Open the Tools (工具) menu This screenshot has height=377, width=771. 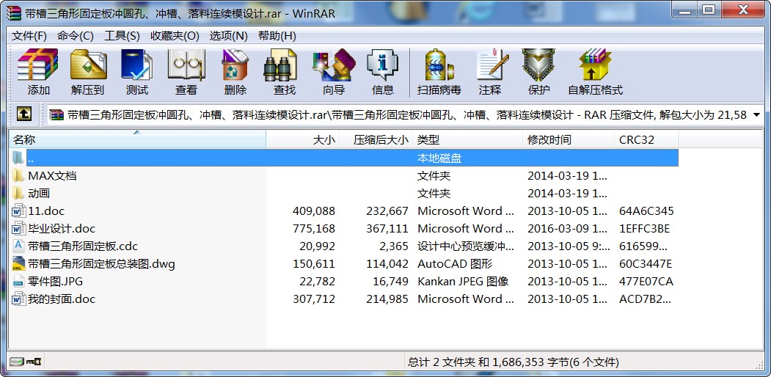[x=122, y=35]
